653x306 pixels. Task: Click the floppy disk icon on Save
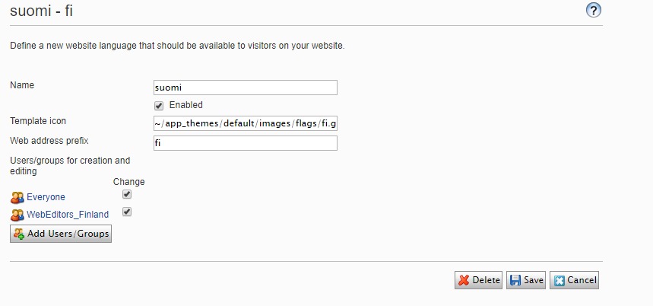click(x=515, y=280)
